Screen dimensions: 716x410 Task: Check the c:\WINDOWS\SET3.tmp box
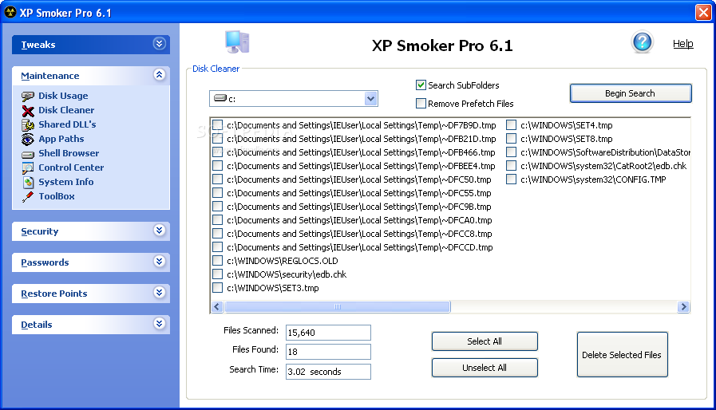(x=218, y=288)
